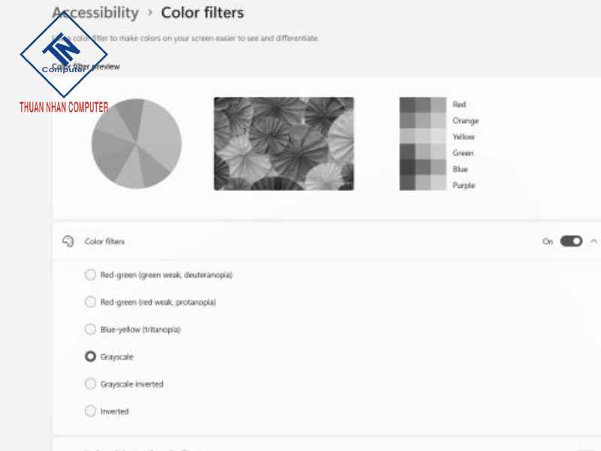
Task: Click the umbrellas preview photo
Action: point(283,143)
